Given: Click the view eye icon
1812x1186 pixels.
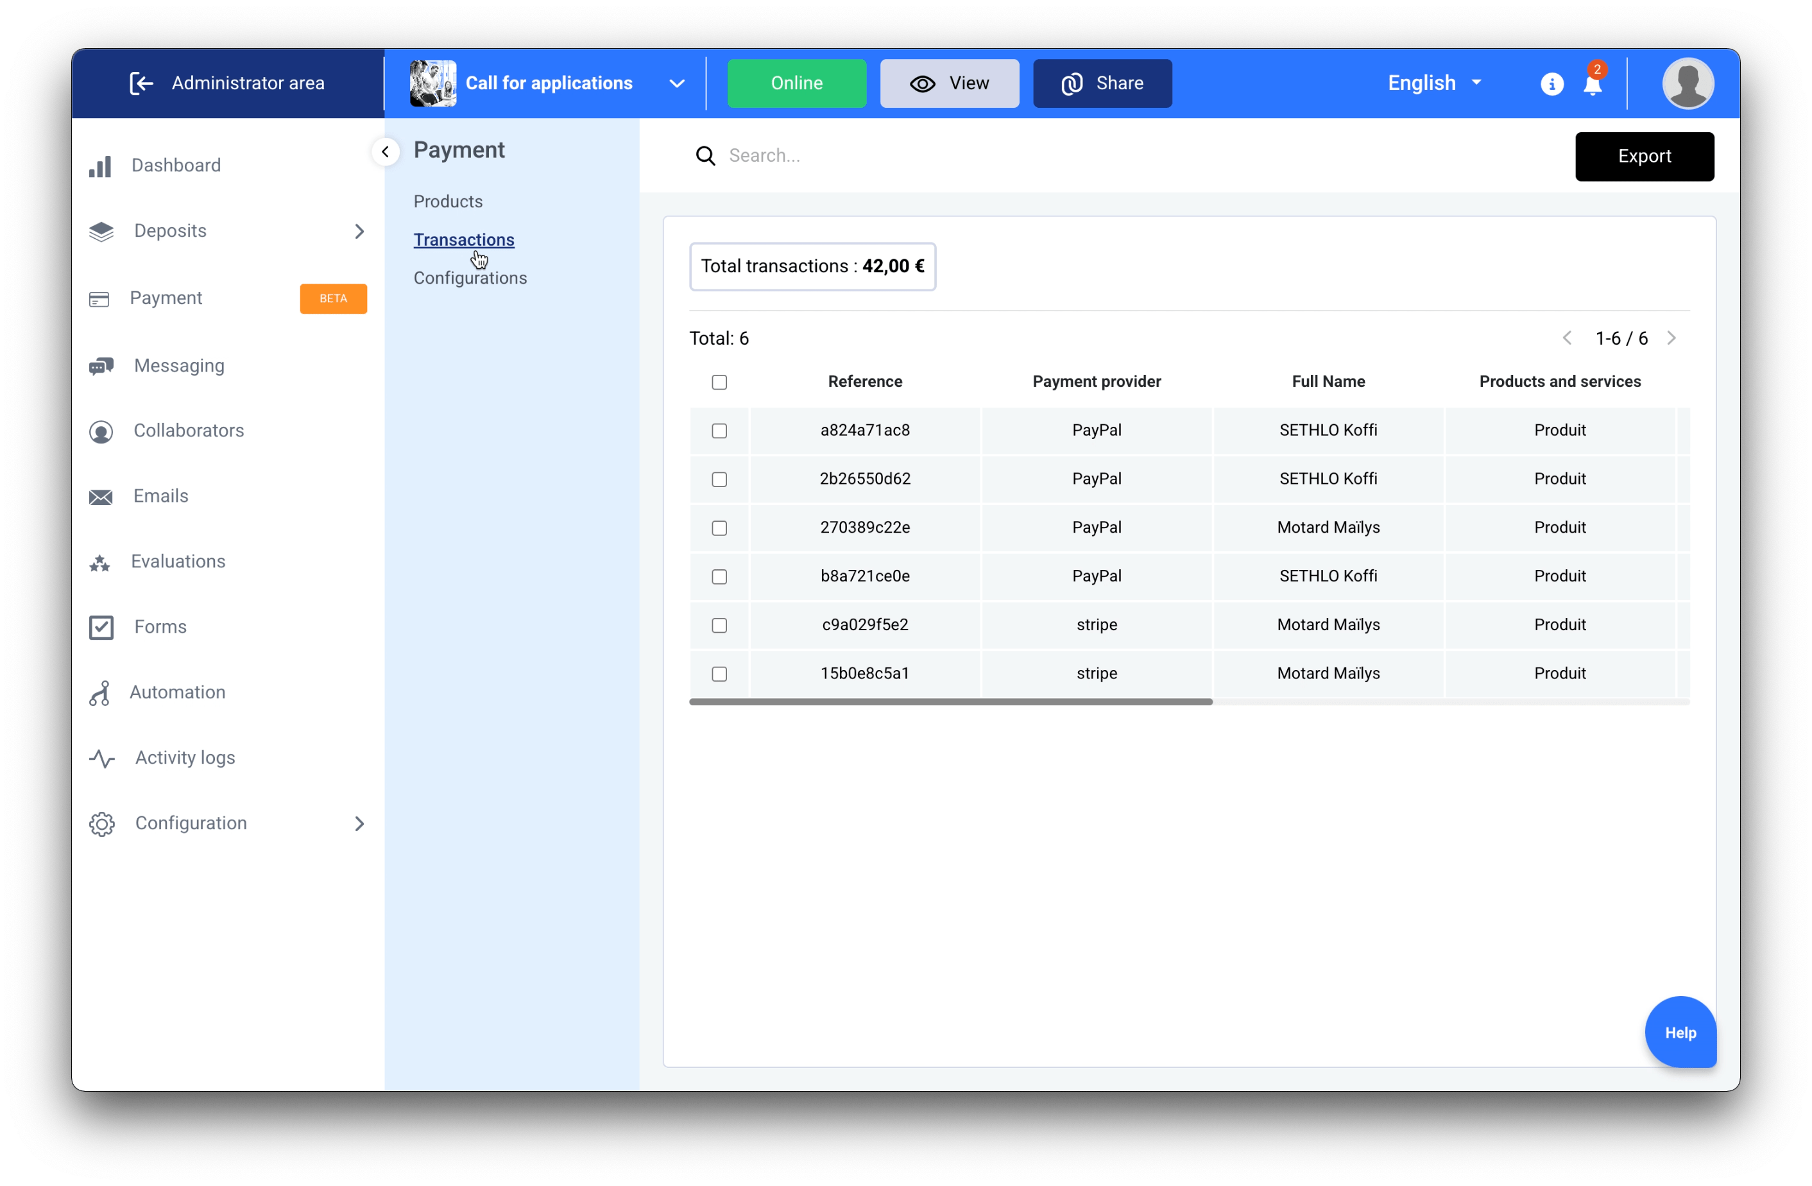Looking at the screenshot, I should point(923,82).
